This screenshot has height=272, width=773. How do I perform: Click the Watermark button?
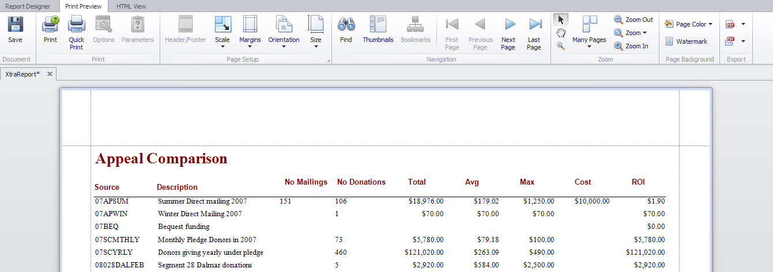(686, 41)
